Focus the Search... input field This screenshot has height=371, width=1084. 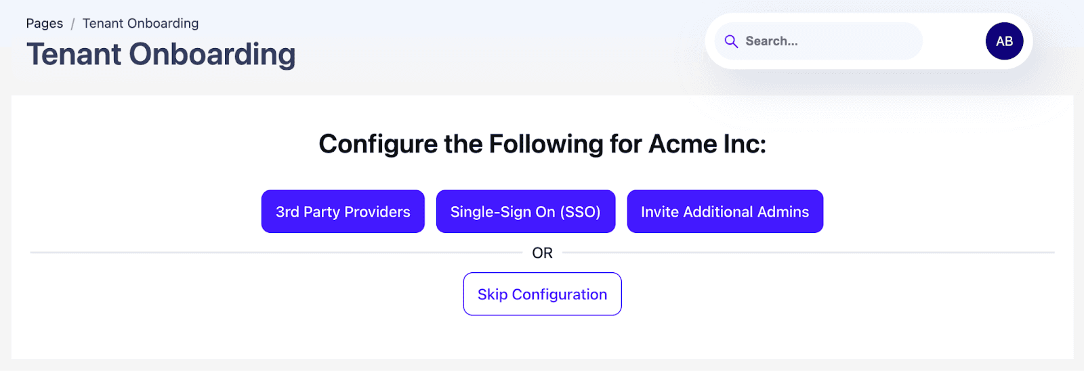[x=827, y=41]
